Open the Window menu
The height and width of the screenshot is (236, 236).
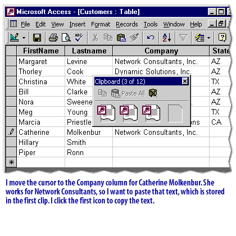click(174, 24)
